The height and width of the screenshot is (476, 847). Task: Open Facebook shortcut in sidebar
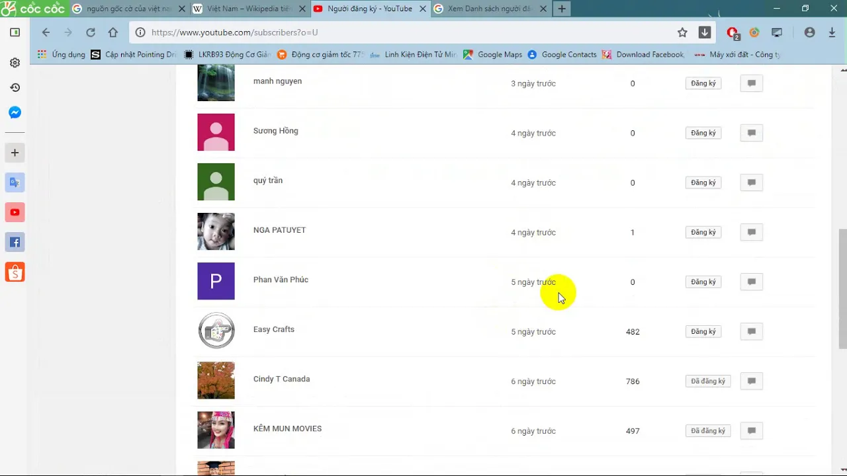click(x=15, y=242)
